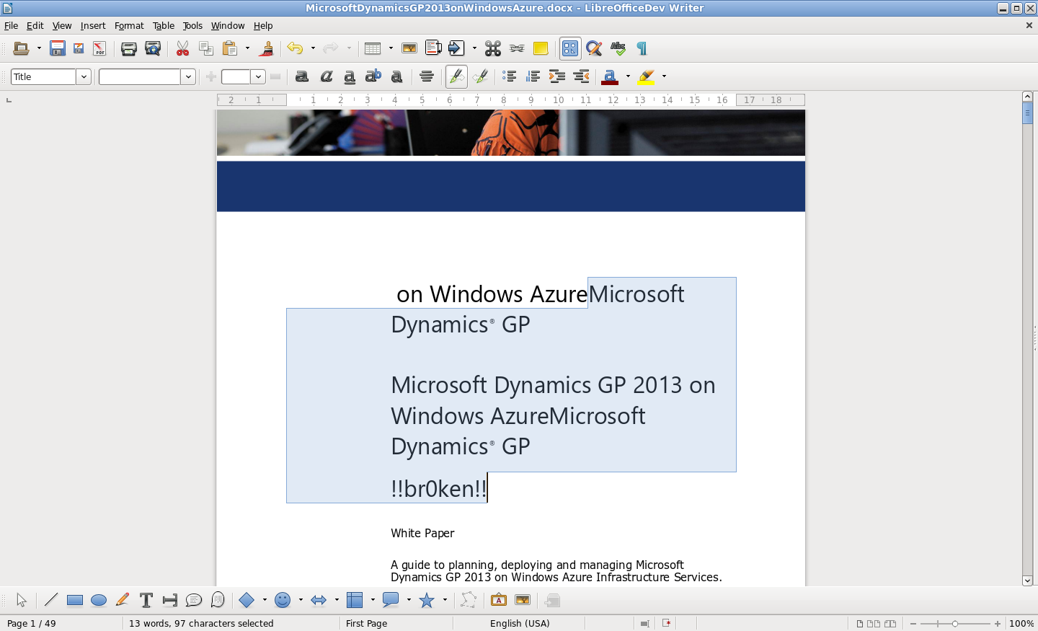Expand the Symbol Shapes smiley dropdown arrow
Screen dimensions: 1038x631
click(x=301, y=600)
